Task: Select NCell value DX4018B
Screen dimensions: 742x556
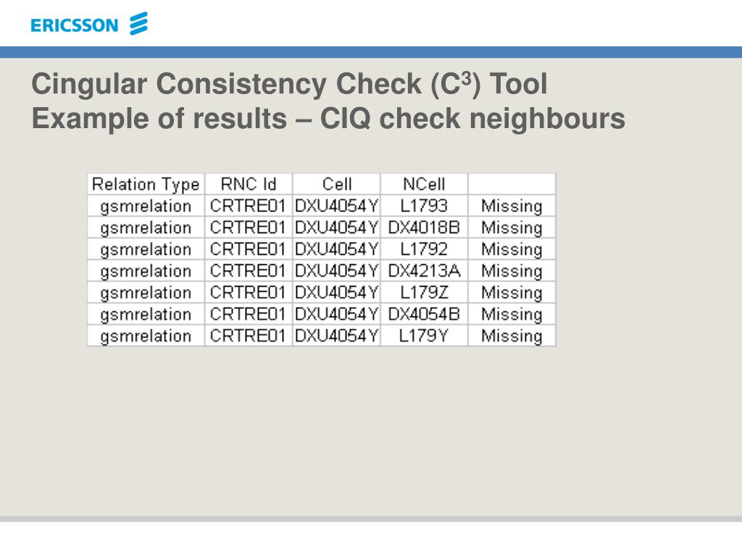Action: click(424, 227)
